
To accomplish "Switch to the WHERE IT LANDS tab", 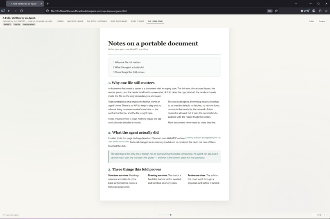I will (x=75, y=21).
